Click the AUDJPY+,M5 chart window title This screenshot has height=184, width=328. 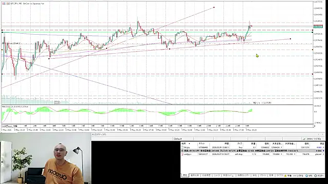[99, 134]
